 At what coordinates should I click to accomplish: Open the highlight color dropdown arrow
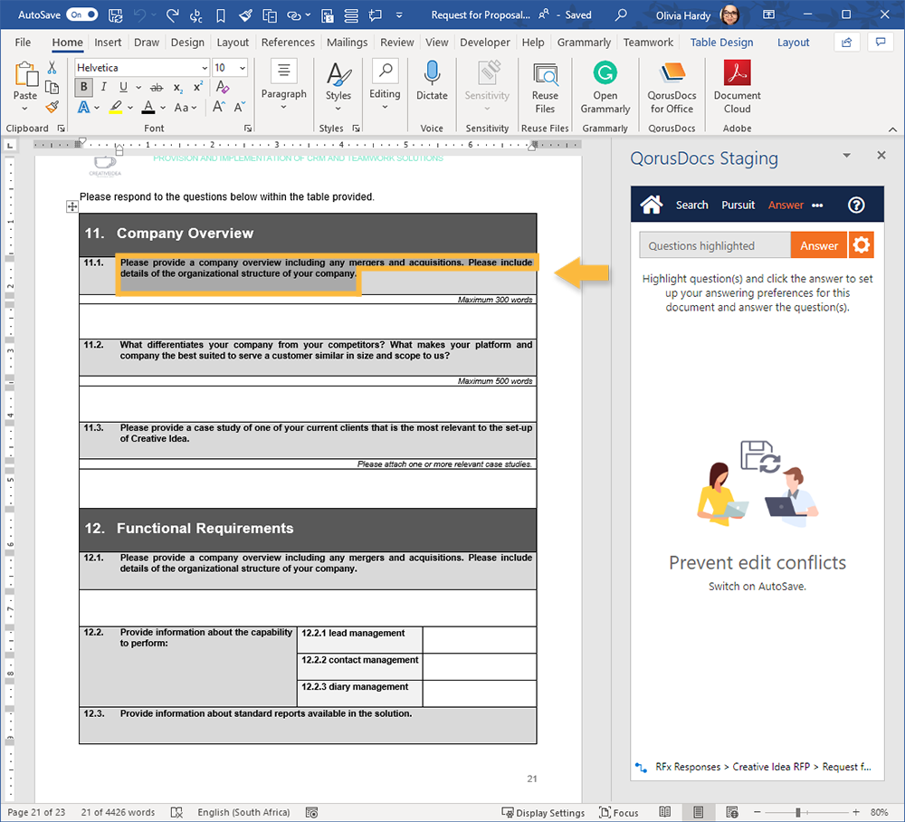coord(130,108)
